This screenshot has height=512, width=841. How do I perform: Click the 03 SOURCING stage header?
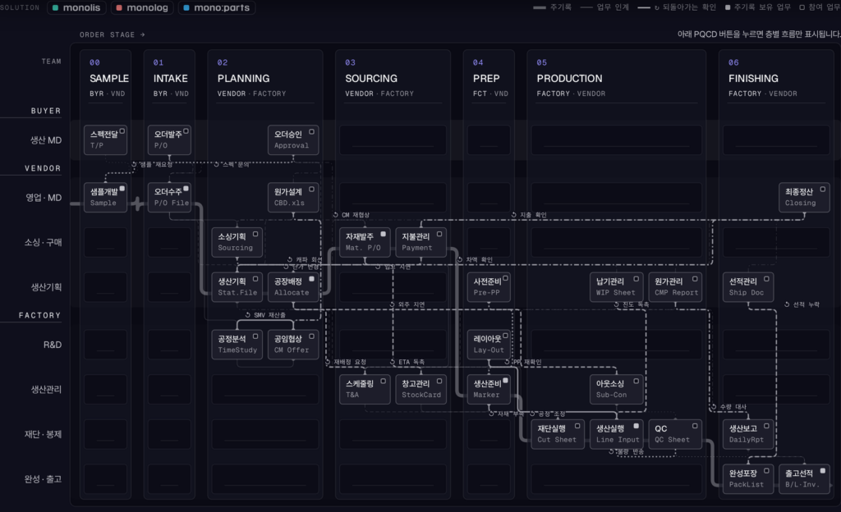pos(393,78)
